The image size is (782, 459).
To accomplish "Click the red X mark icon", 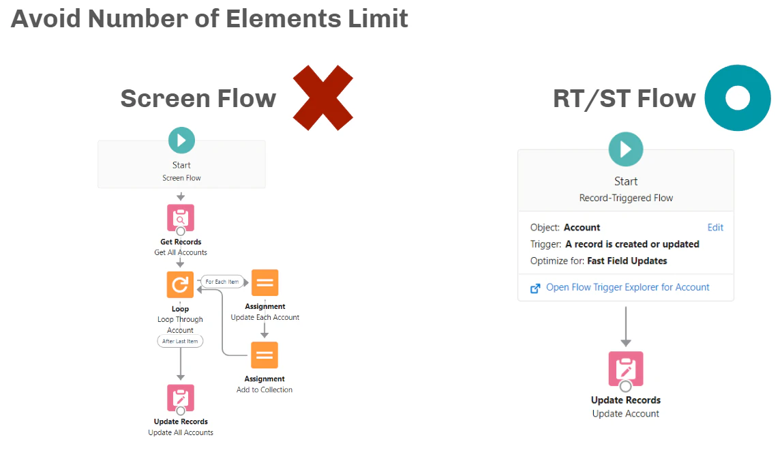I will 323,98.
